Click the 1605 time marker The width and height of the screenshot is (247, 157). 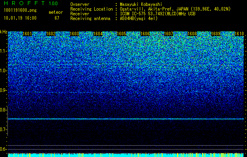click(x=121, y=34)
